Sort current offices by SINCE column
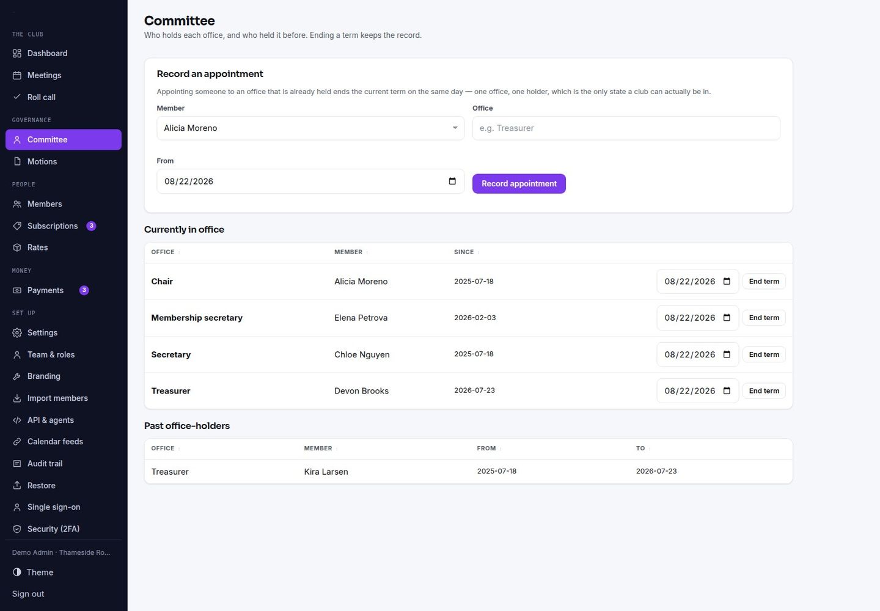Screen dimensions: 880x611 click(467, 252)
